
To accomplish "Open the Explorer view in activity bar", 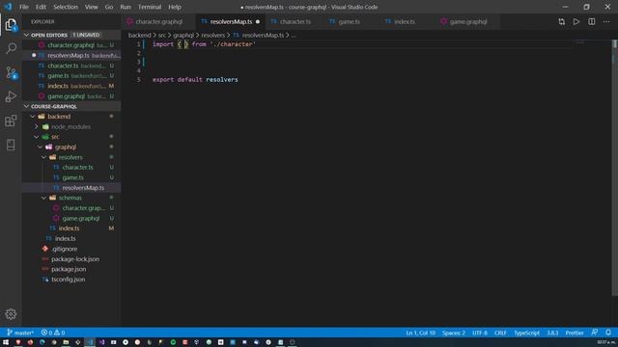I will (x=11, y=25).
